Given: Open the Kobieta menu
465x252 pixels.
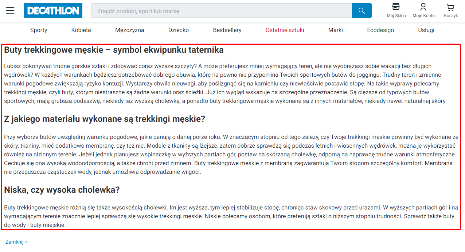Looking at the screenshot, I should pyautogui.click(x=81, y=30).
